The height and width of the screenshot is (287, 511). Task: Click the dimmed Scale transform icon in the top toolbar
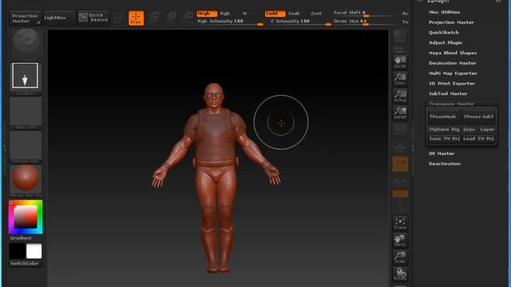(x=171, y=18)
